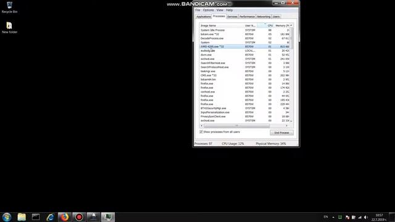Screen dimensions: 395x222
Task: Open the command window taskbar icon
Action: point(36,217)
